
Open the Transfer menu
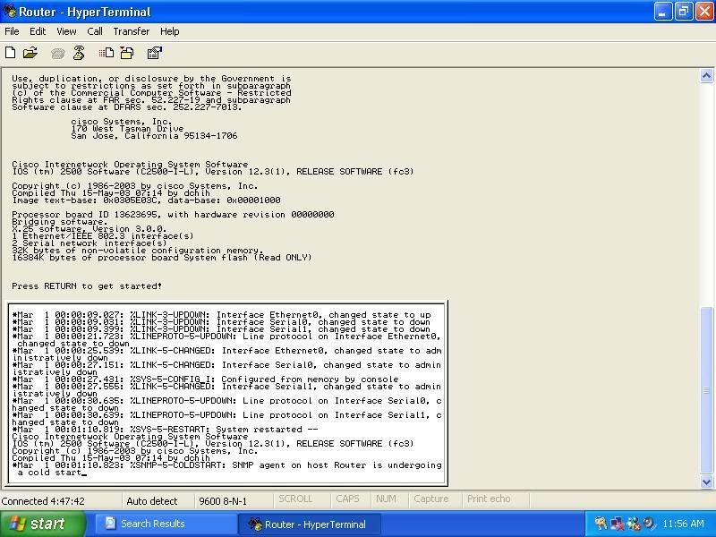point(131,31)
